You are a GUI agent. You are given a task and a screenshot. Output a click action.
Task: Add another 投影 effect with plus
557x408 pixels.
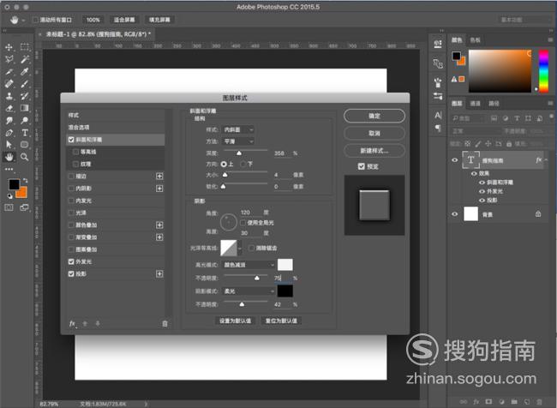[159, 273]
